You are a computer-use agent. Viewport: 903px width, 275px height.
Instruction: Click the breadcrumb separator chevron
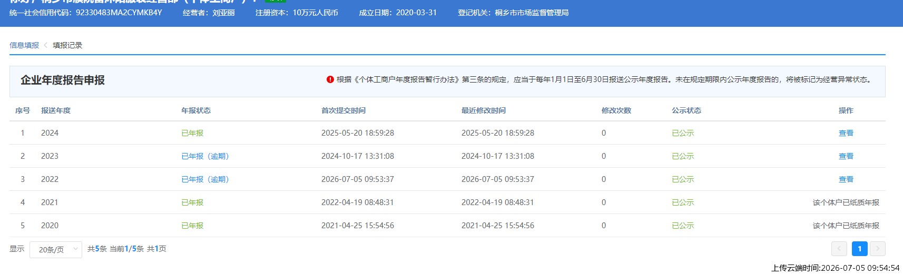[x=46, y=45]
